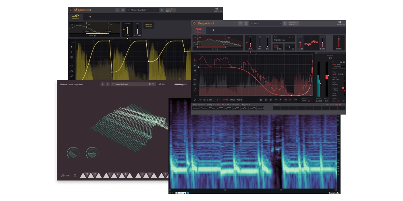Open hamburger menu in Drive ShaperBox window
This screenshot has width=403, height=201.
(241, 23)
